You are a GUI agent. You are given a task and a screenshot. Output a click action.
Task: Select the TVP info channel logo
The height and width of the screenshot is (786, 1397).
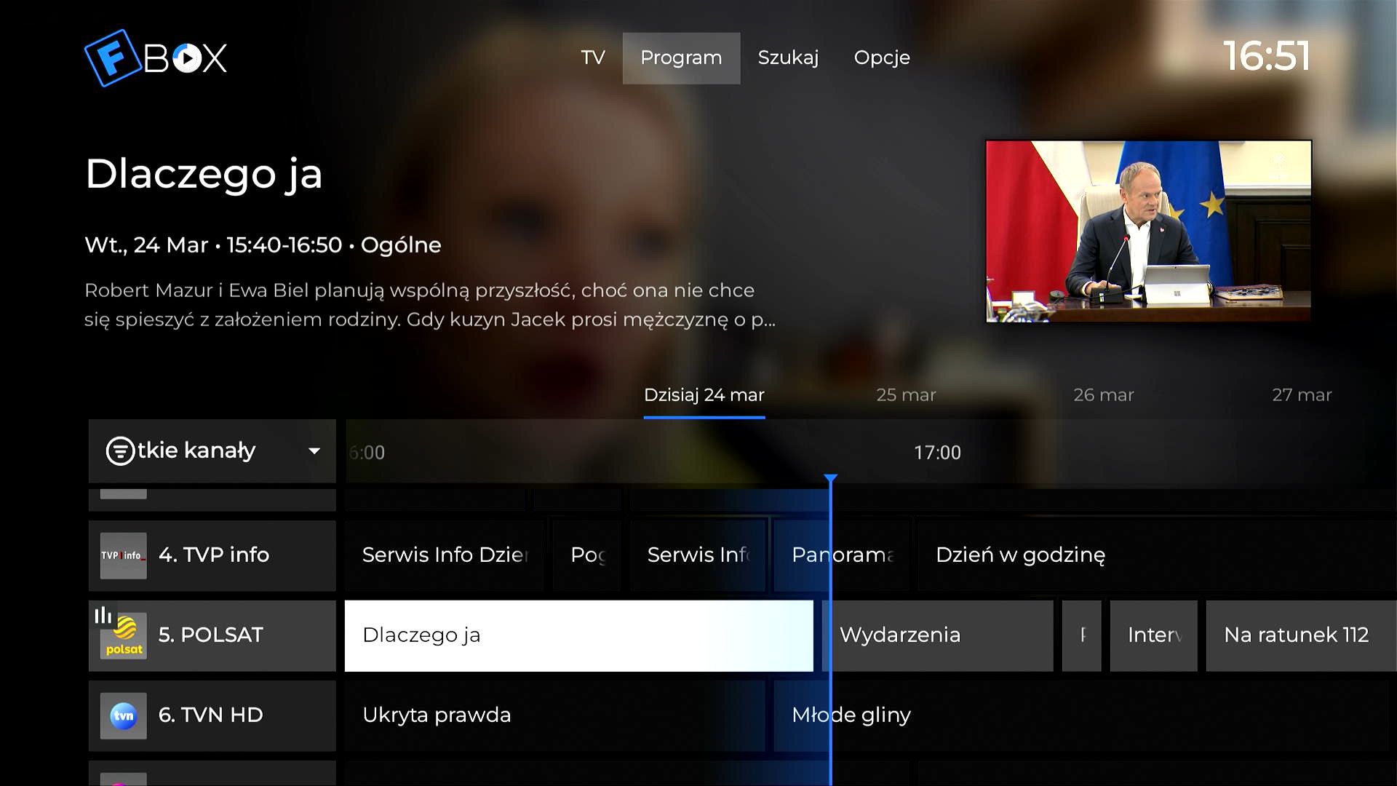[x=123, y=555]
